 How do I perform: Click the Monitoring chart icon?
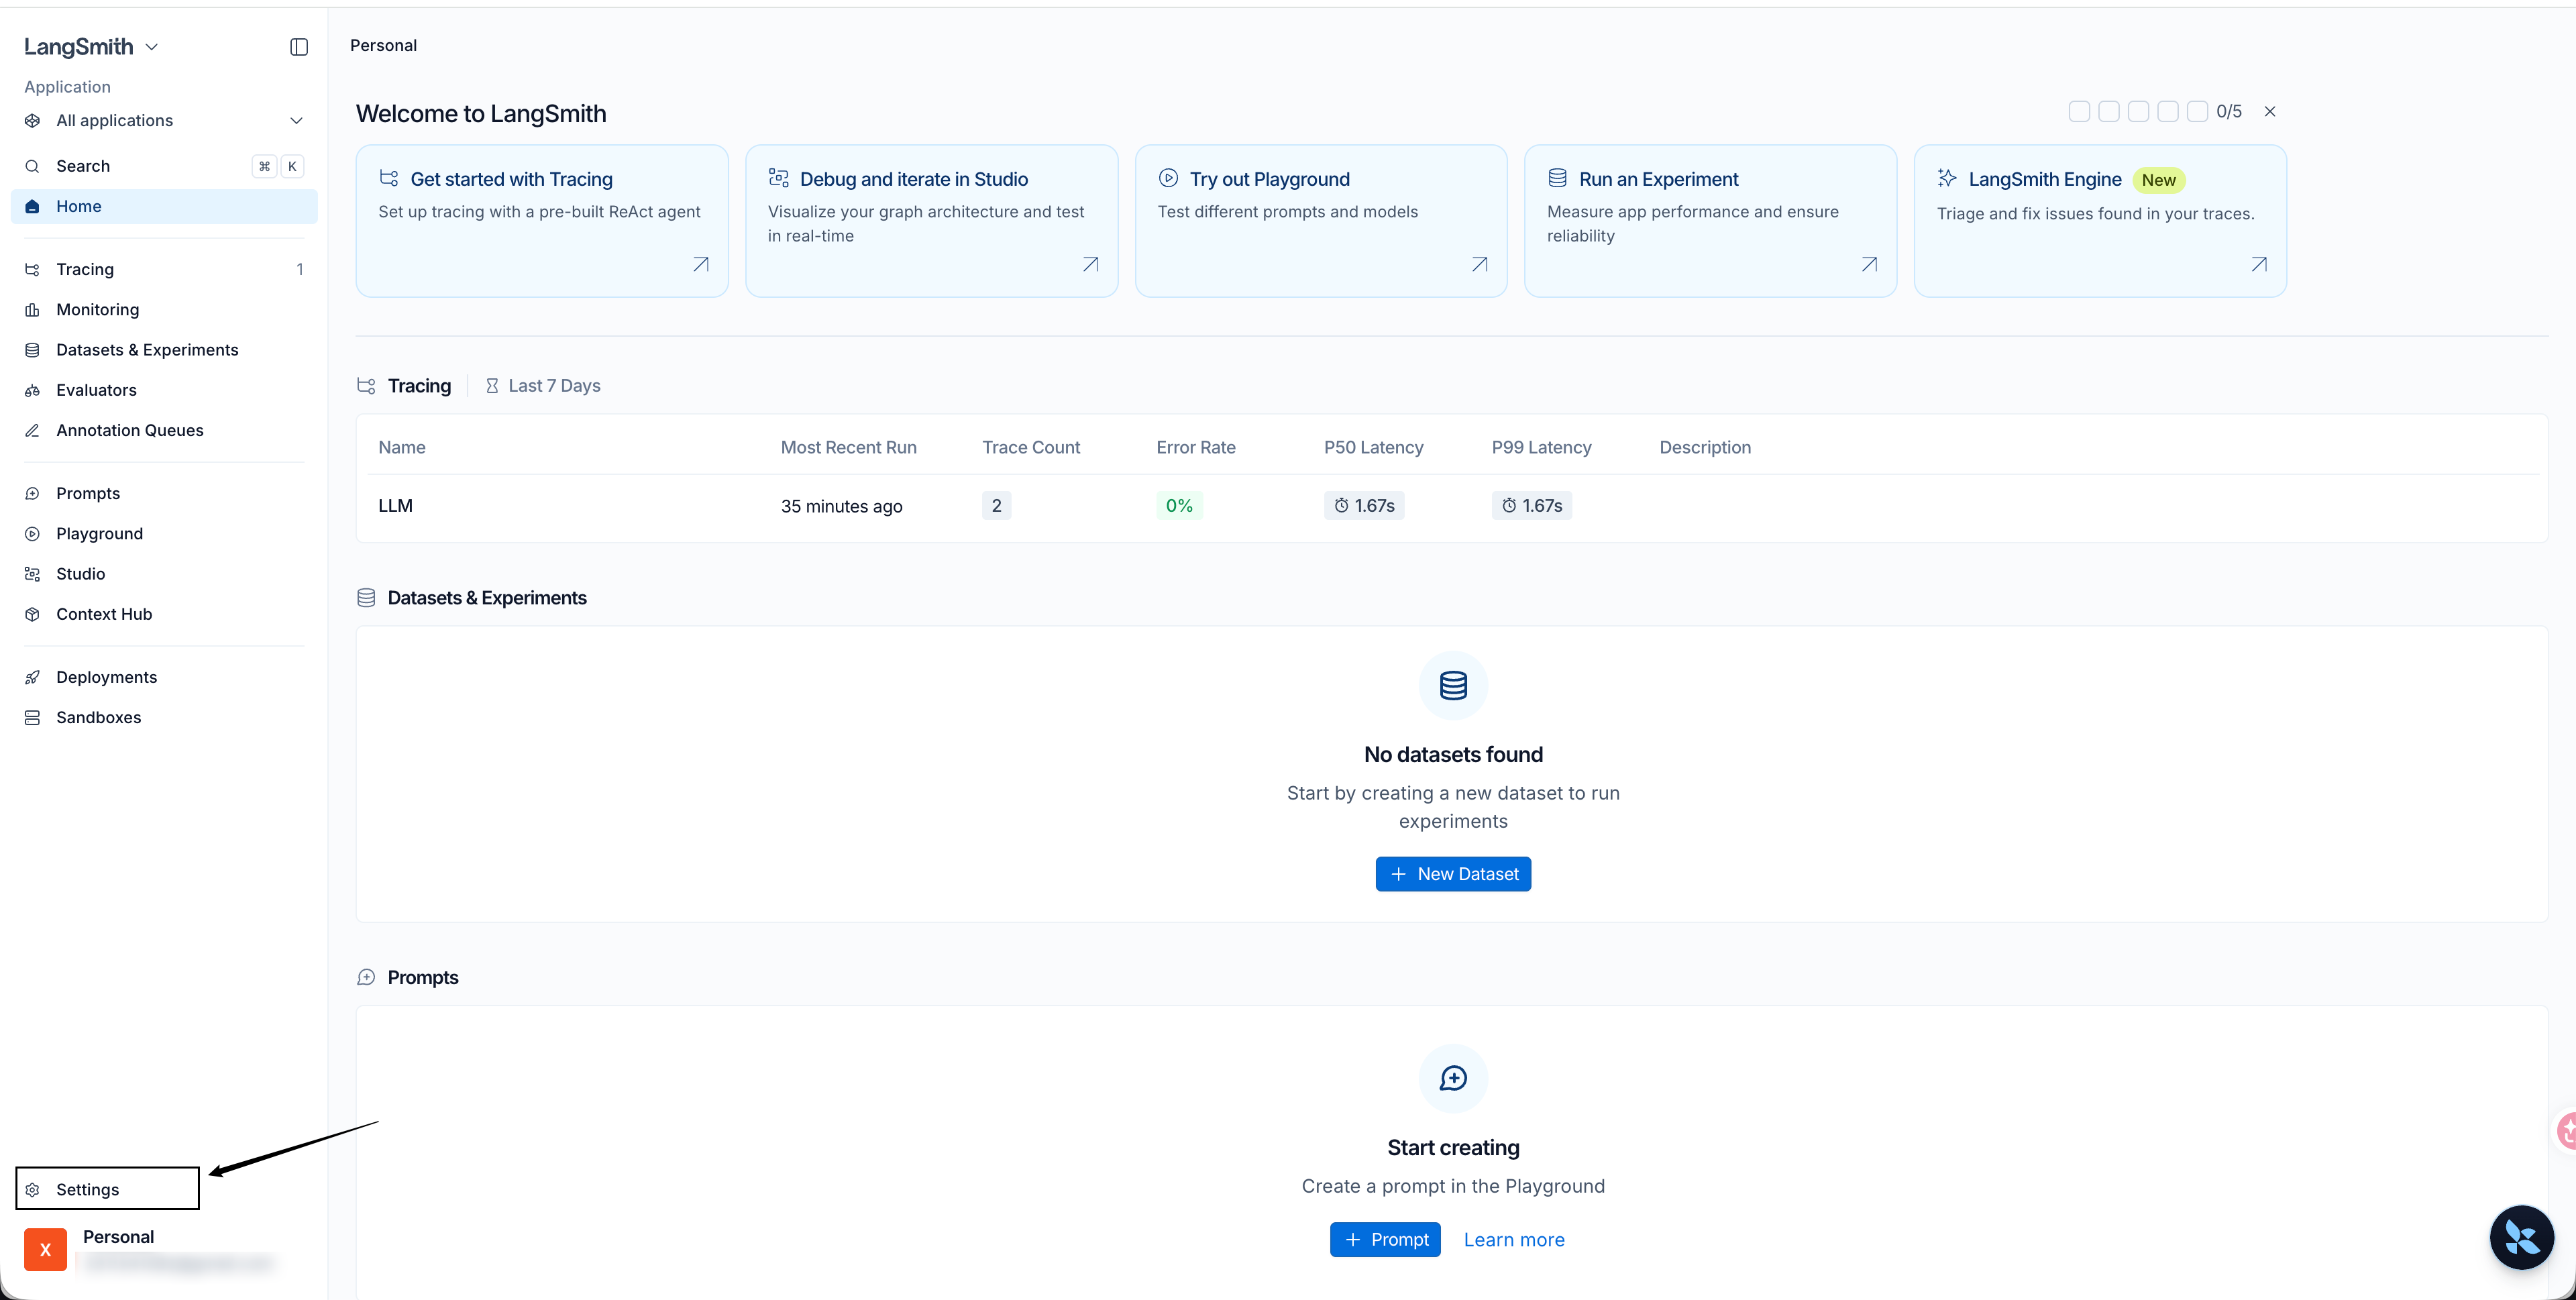[x=32, y=310]
